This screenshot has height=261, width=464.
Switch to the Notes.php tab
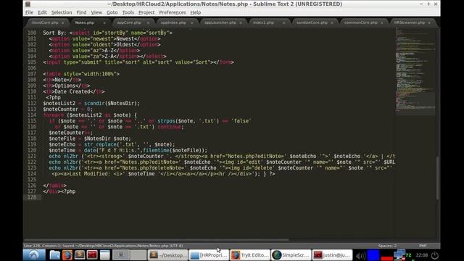(x=84, y=22)
